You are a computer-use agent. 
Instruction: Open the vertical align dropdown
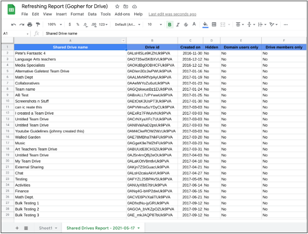coord(251,24)
